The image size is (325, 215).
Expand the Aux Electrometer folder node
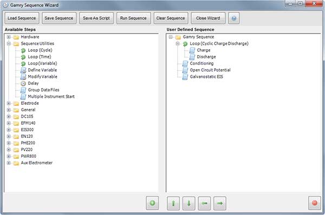pos(9,163)
